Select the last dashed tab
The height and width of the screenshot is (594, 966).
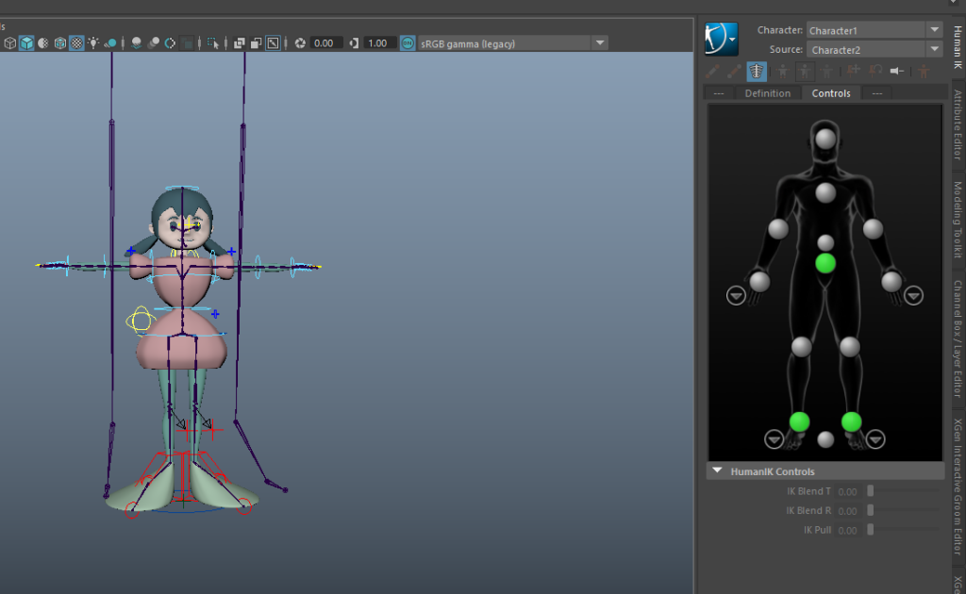coord(877,93)
